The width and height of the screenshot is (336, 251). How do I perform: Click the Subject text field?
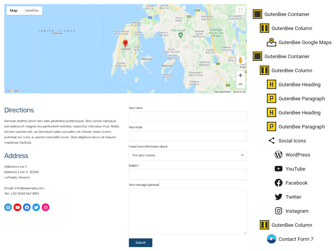point(188,174)
